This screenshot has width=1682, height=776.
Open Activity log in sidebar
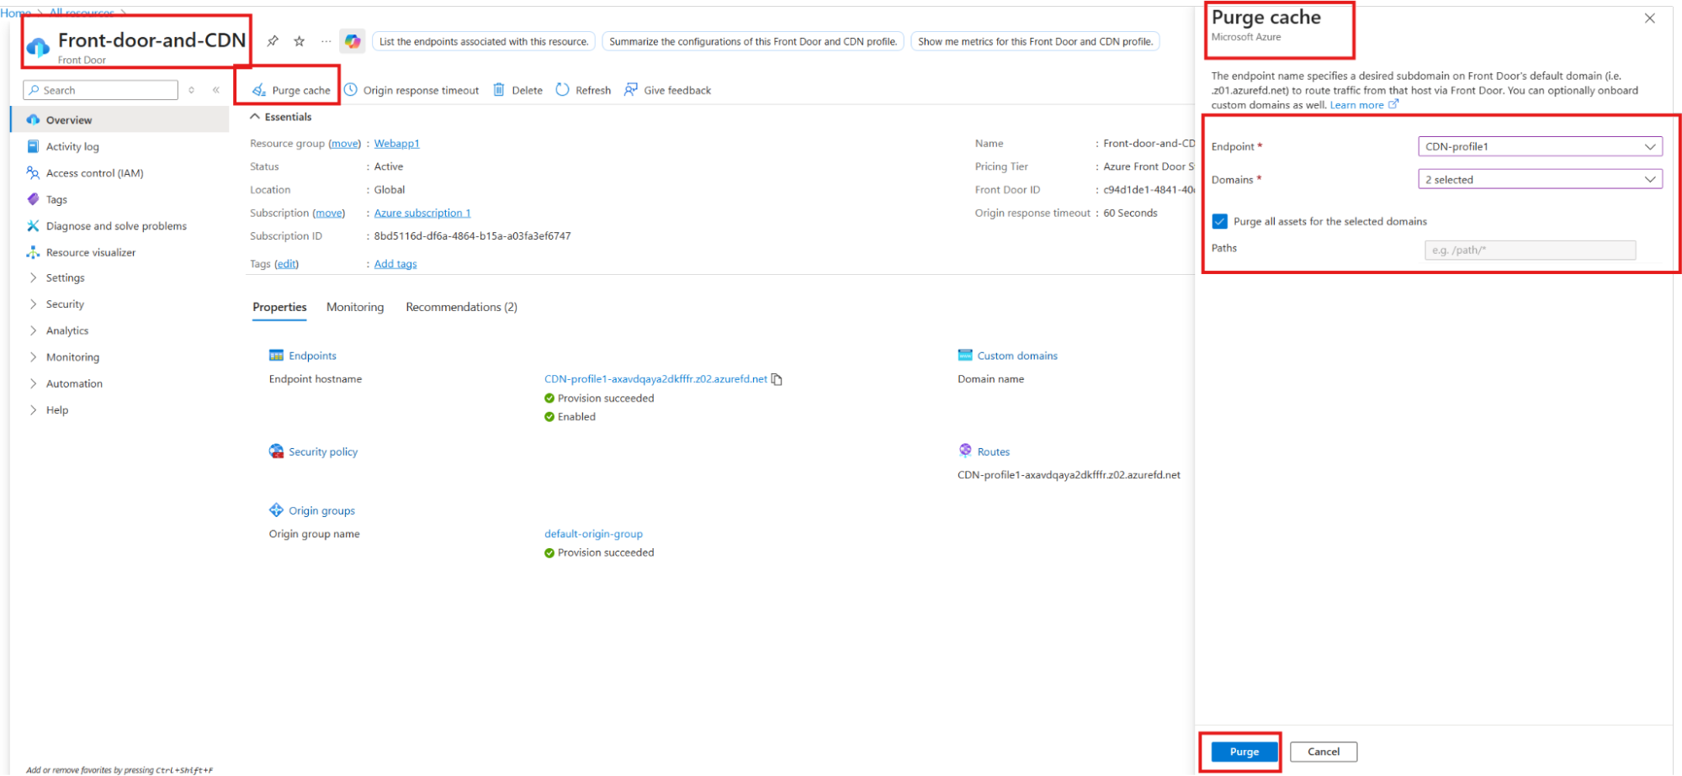click(x=72, y=147)
